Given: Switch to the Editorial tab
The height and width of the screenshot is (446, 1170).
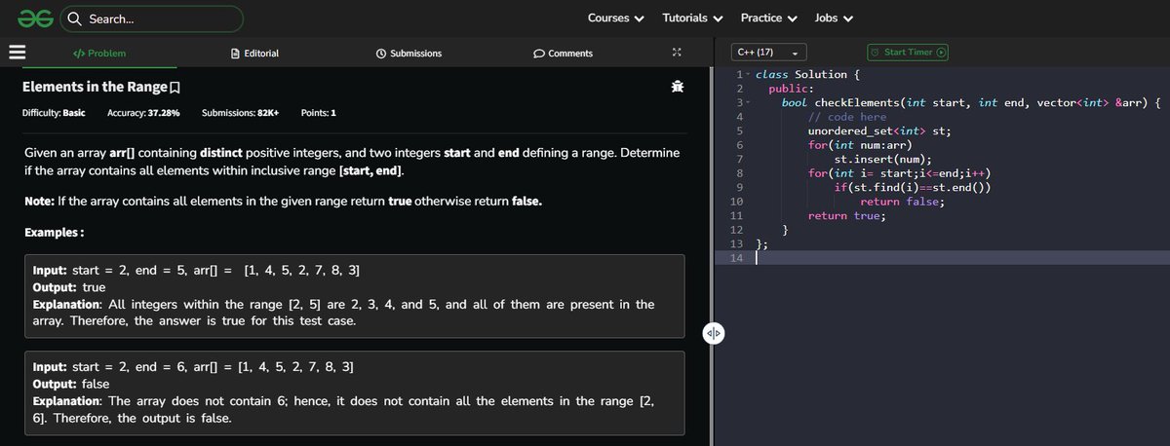Looking at the screenshot, I should point(254,53).
